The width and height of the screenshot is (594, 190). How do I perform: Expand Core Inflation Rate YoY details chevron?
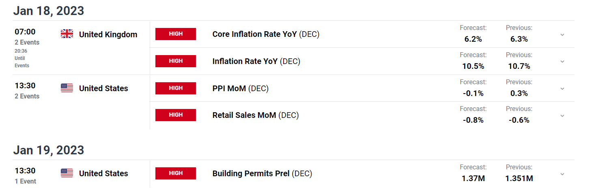click(x=562, y=35)
